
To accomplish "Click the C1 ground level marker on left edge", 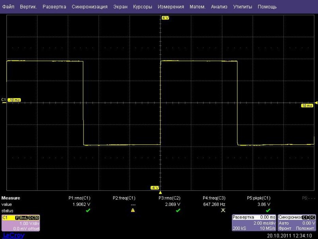I will point(4,100).
